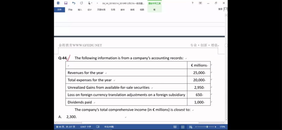
Task: Click the touch/mouse mode hand icon
Action: click(x=89, y=3)
